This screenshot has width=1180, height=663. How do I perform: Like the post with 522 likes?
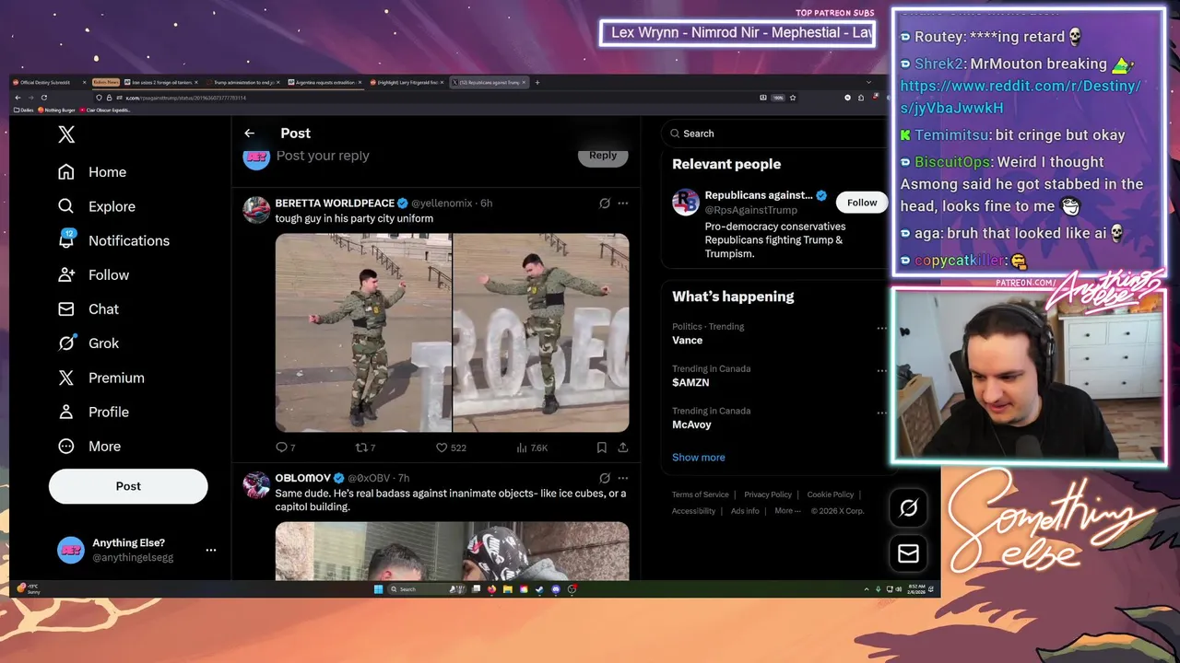coord(451,448)
